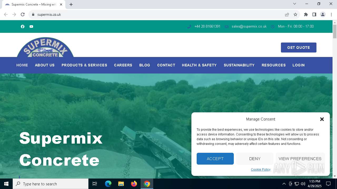Email sales@supermix.co.uk link

point(249,27)
